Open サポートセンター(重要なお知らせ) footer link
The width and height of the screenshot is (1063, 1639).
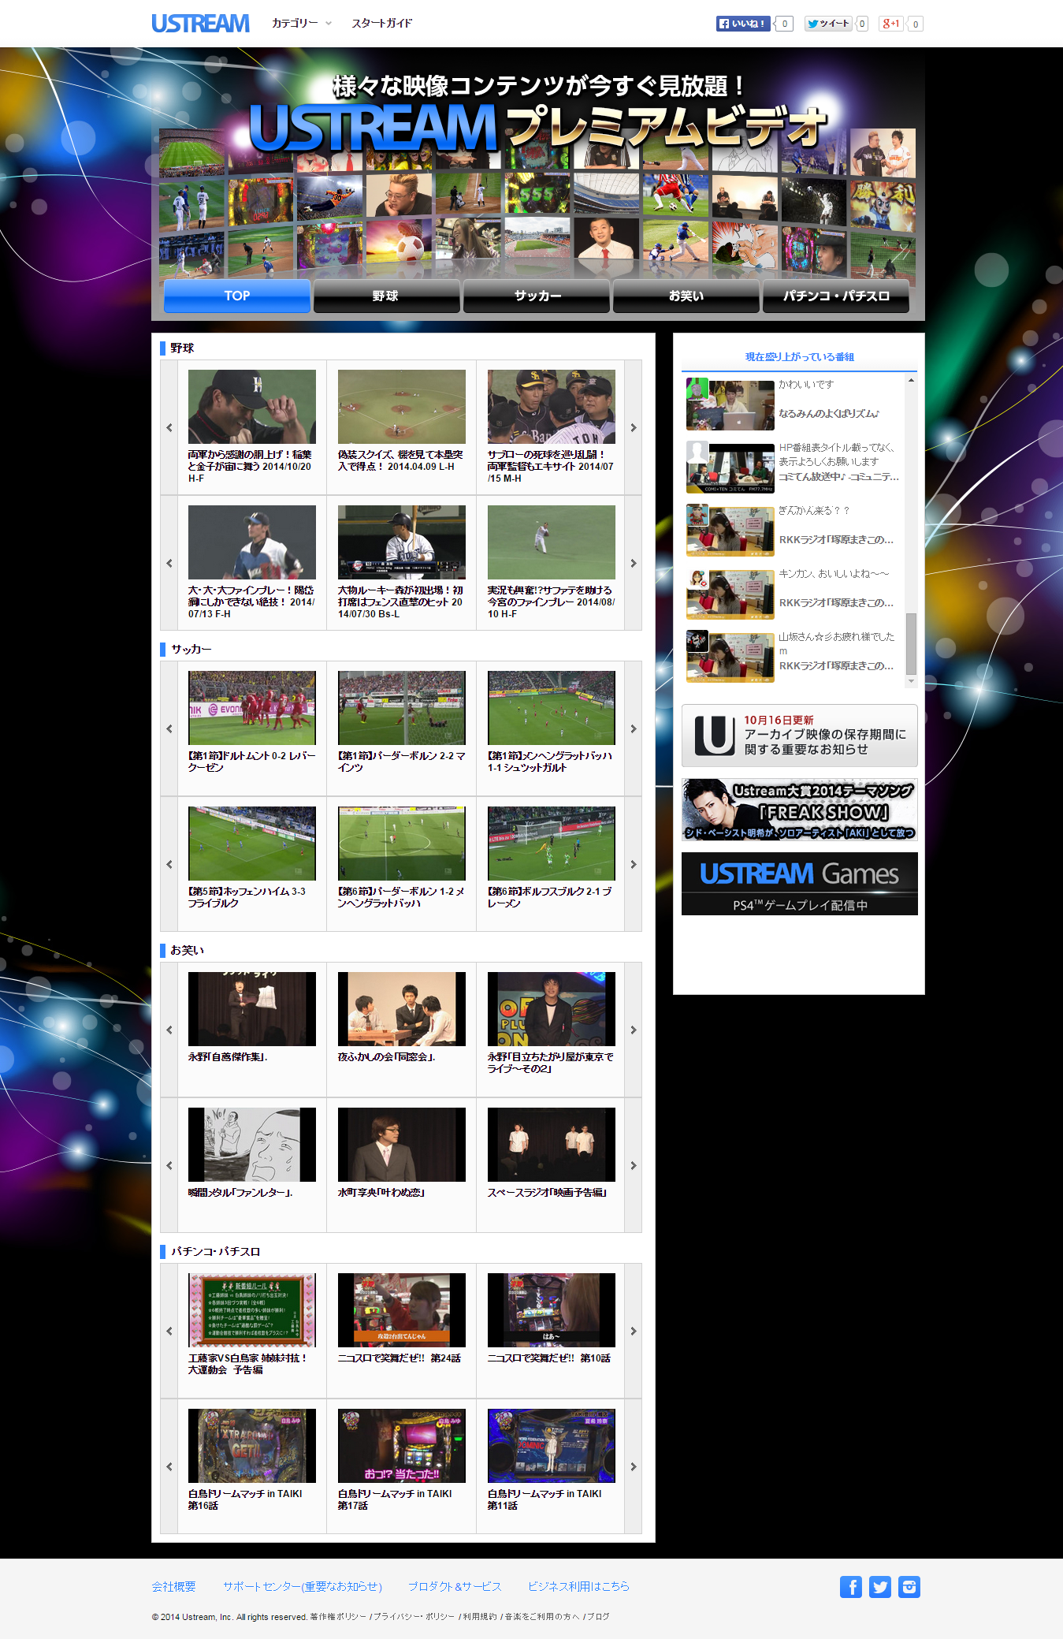tap(303, 1586)
